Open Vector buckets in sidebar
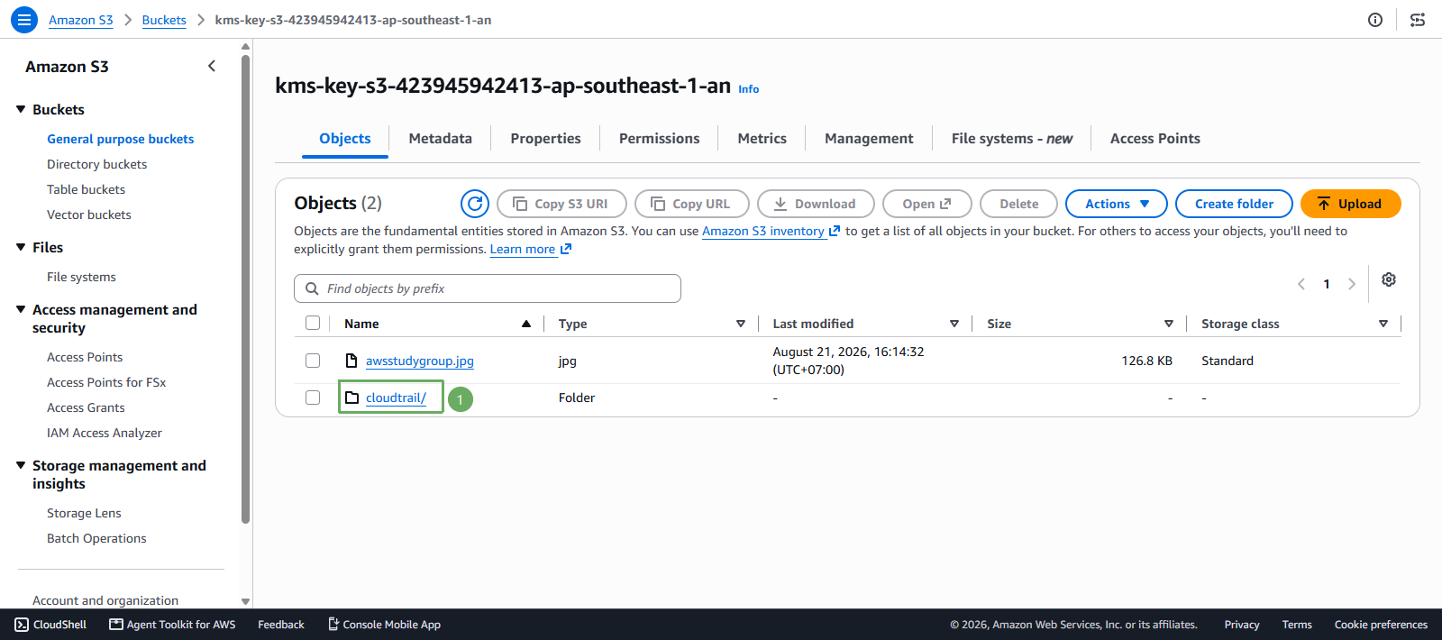1442x640 pixels. tap(89, 215)
